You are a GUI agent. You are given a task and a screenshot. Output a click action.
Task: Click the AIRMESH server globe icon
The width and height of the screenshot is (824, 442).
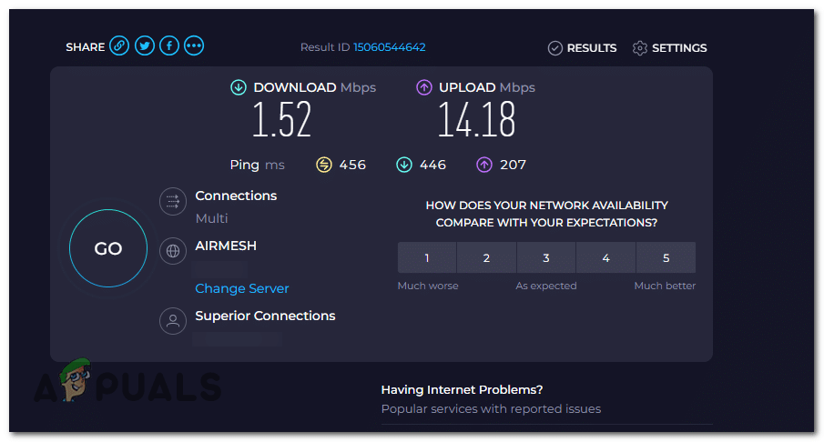[172, 251]
